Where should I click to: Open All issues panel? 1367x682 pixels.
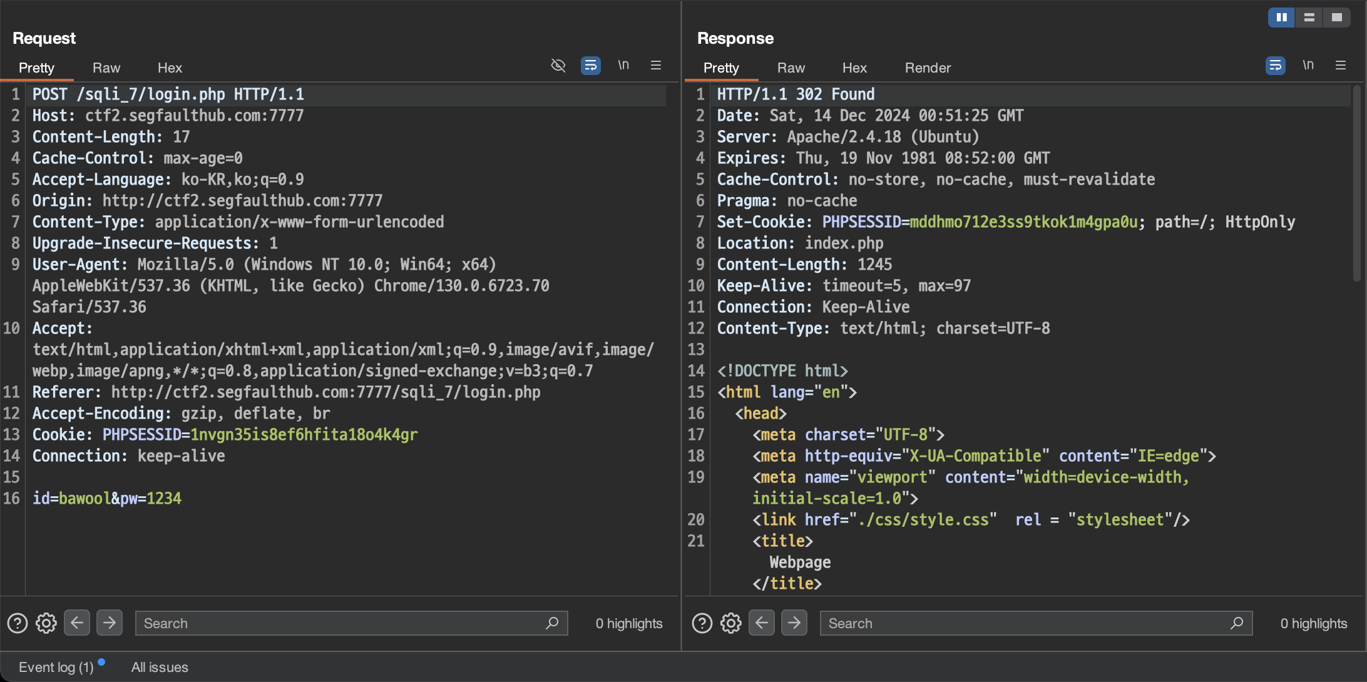pyautogui.click(x=160, y=667)
